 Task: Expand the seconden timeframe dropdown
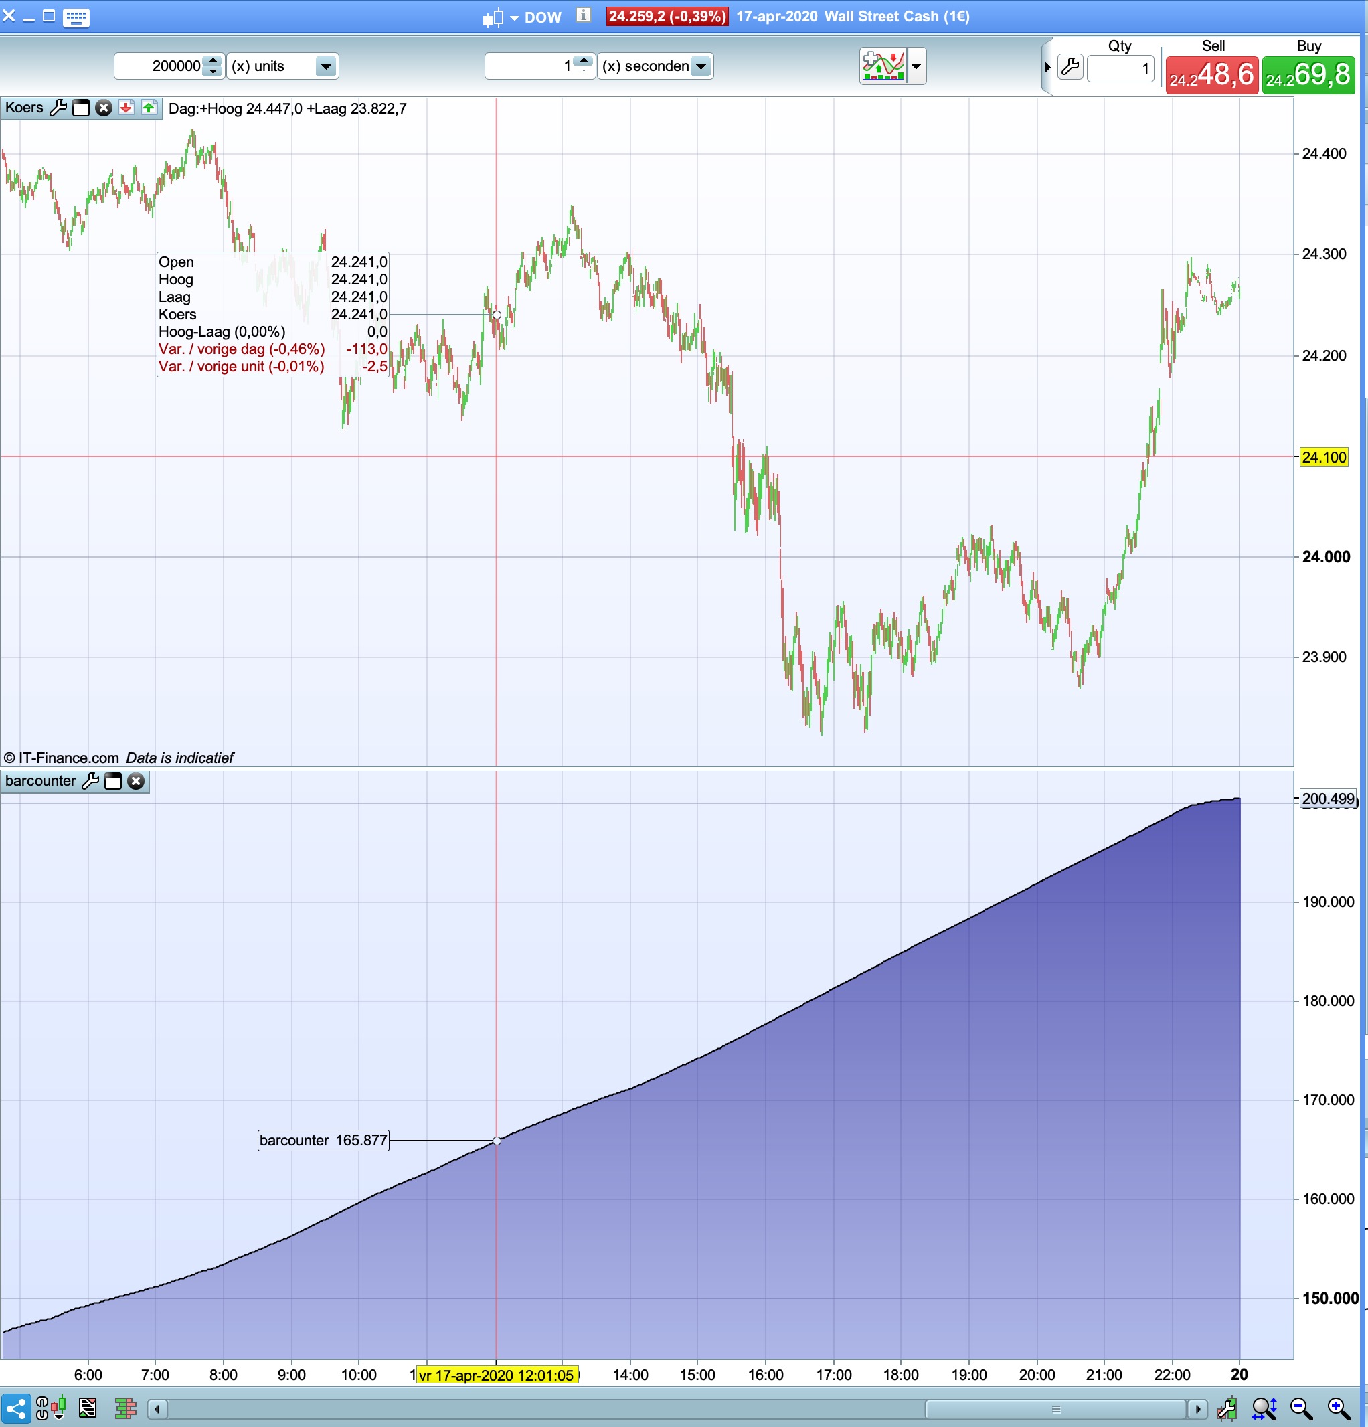[700, 66]
